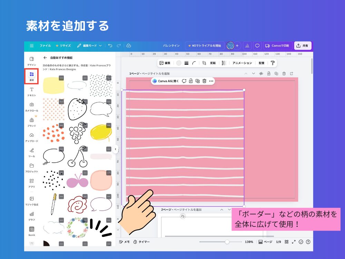Open Canva AIに聞く (Ask Canva AI)
Screen dimensions: 345x259
click(x=167, y=81)
